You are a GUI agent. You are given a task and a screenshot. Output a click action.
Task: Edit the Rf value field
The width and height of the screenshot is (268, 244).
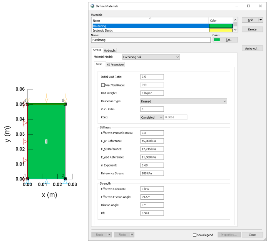click(x=152, y=213)
